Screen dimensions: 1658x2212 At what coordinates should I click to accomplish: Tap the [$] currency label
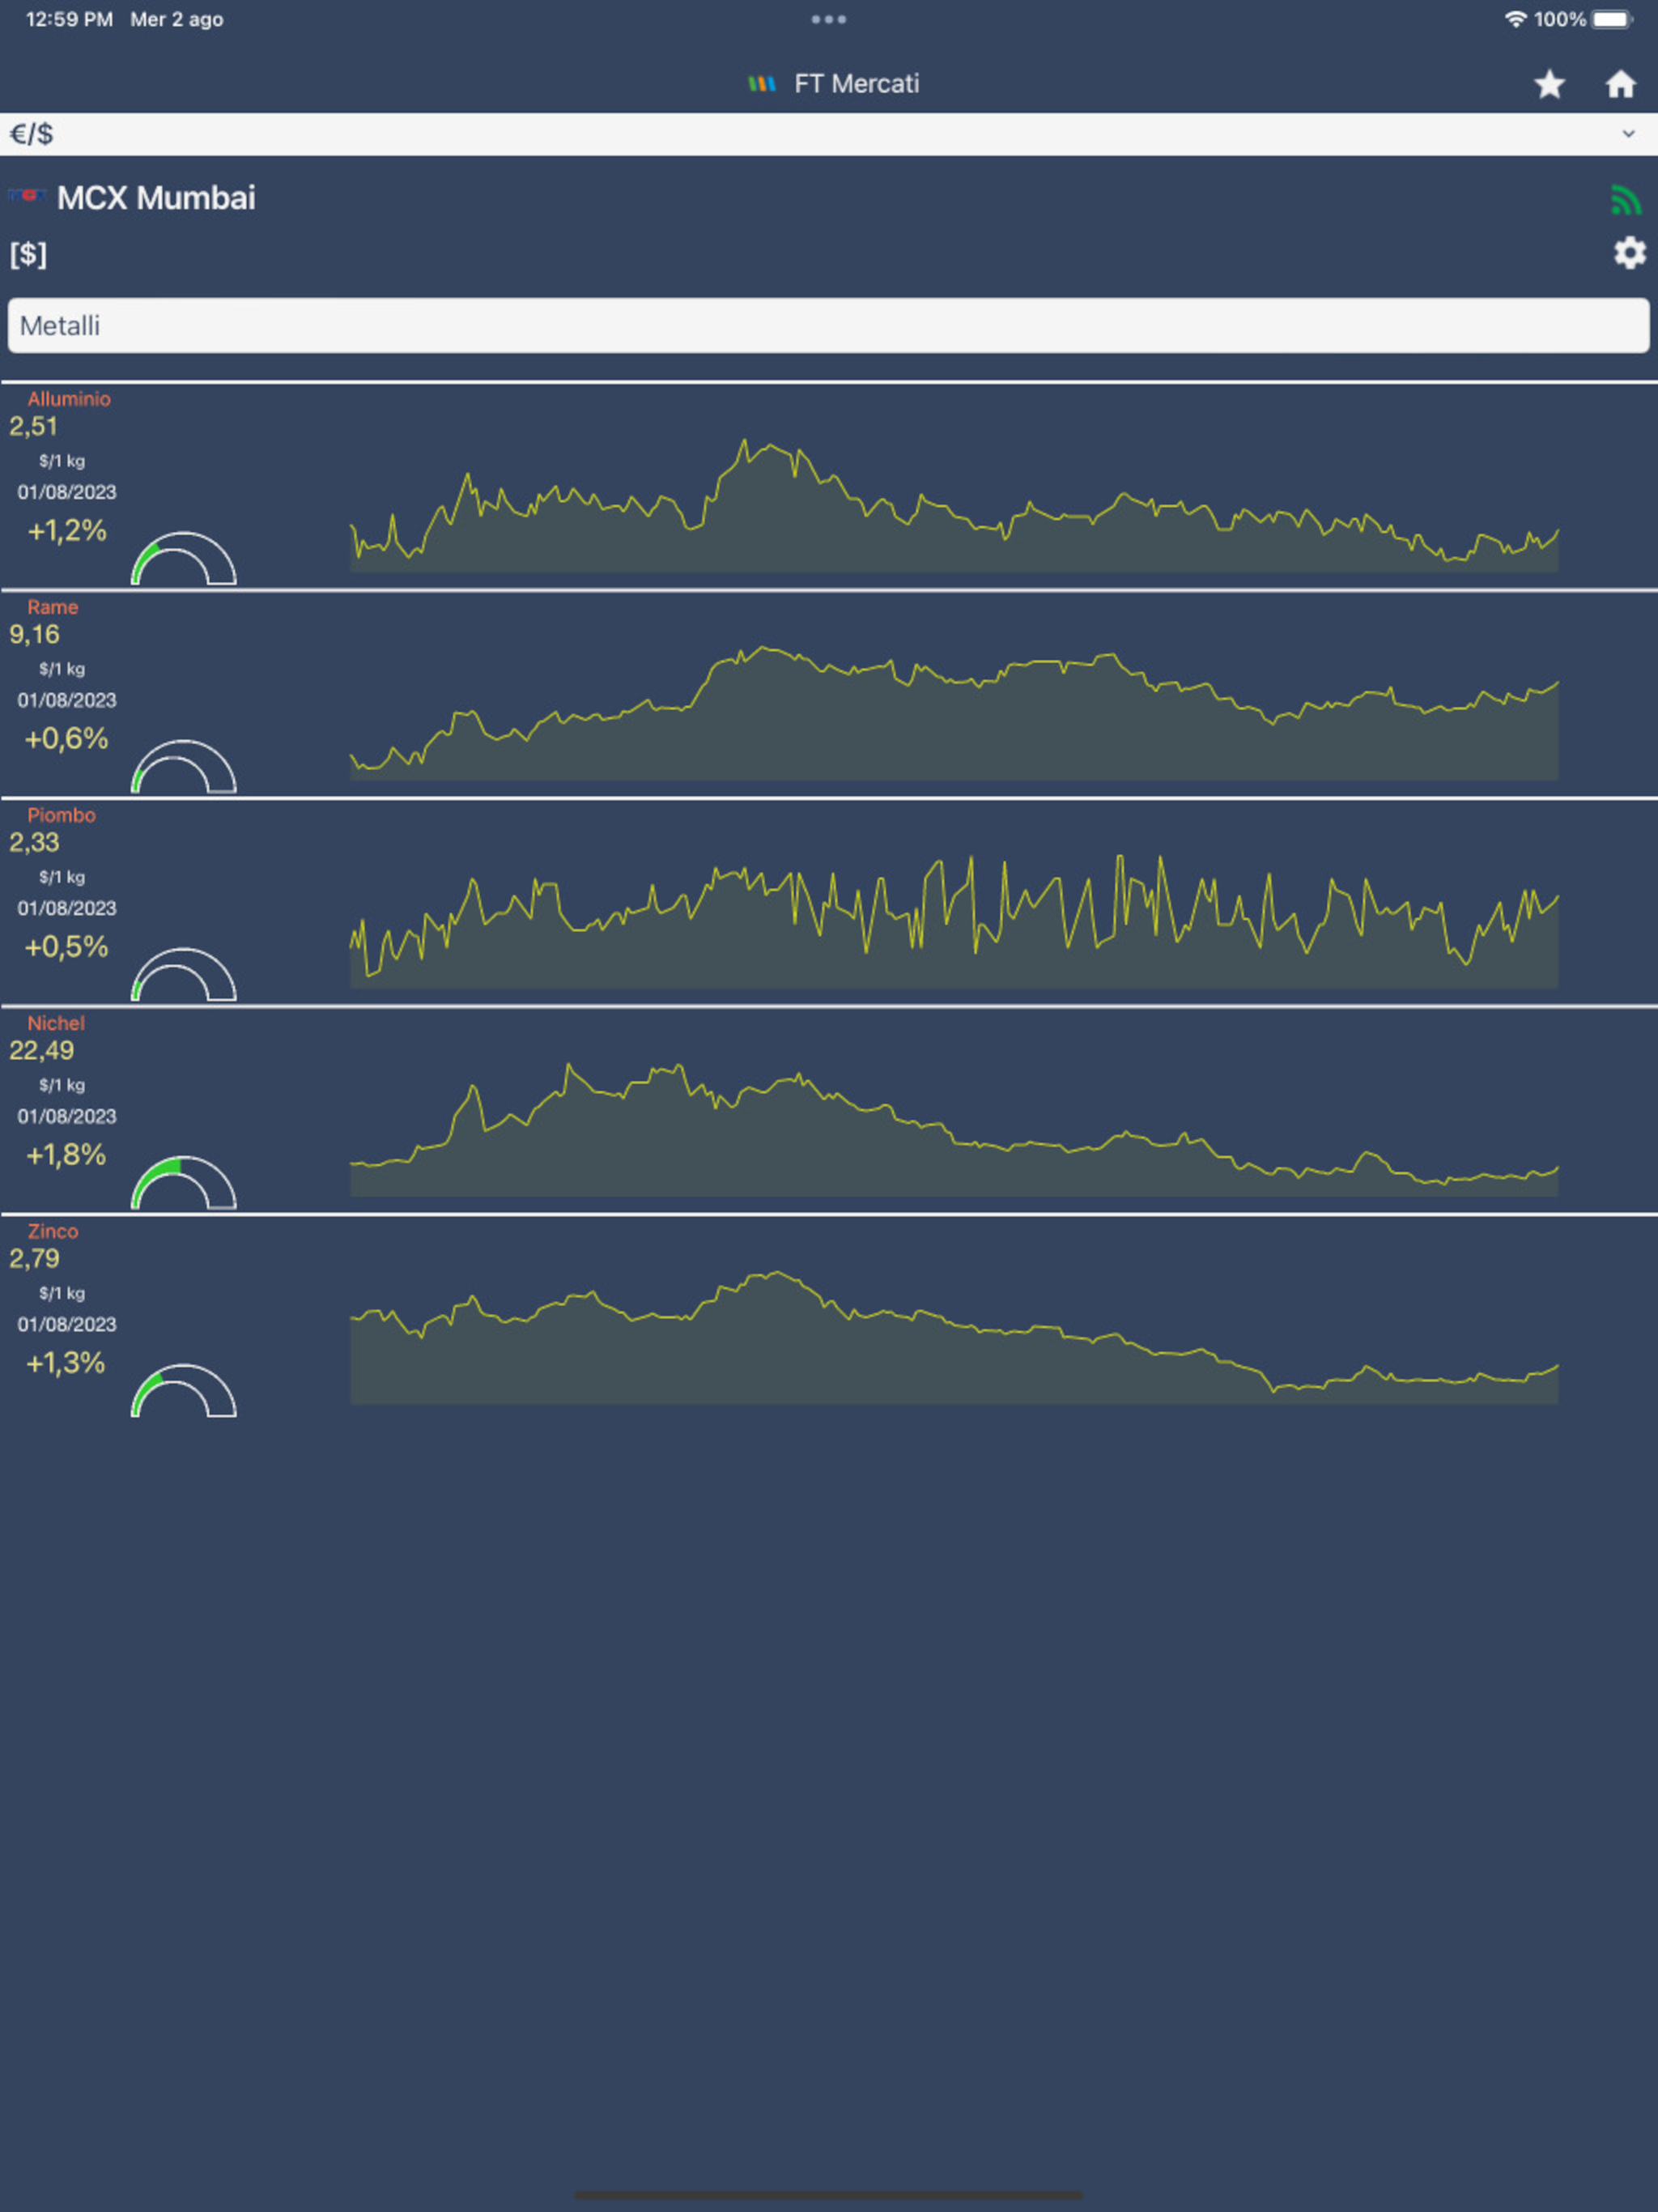[28, 254]
